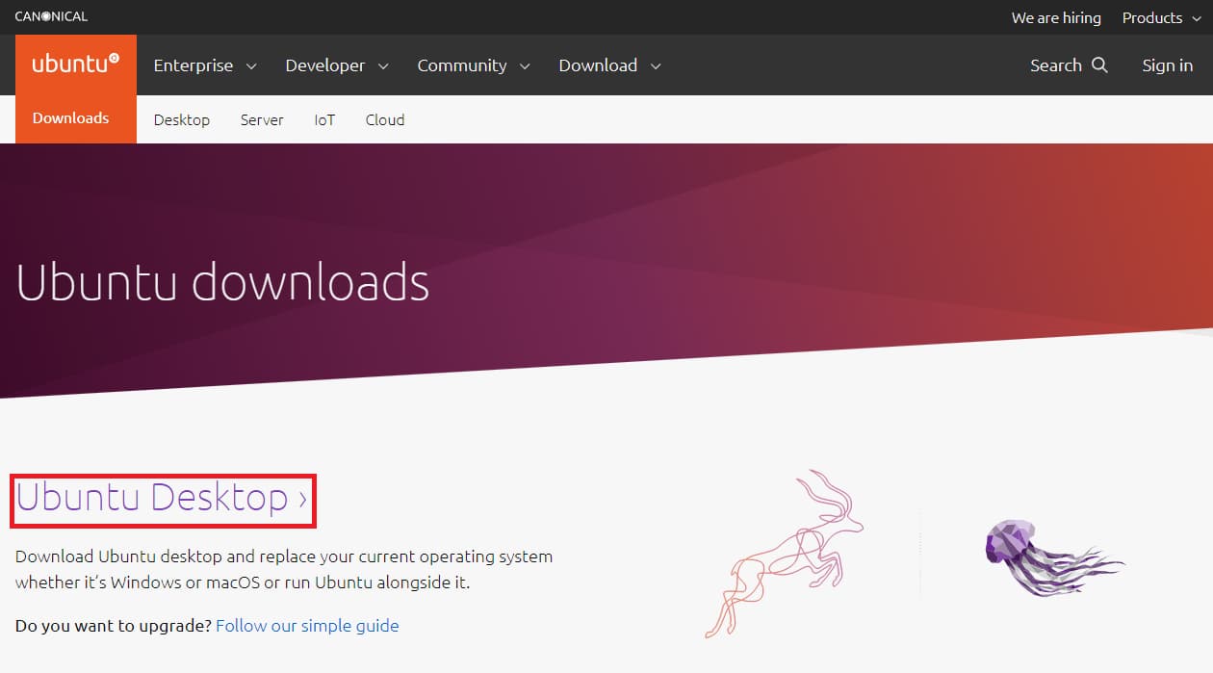Click the Ubuntu logo
Screen dimensions: 1213x673
click(x=74, y=63)
